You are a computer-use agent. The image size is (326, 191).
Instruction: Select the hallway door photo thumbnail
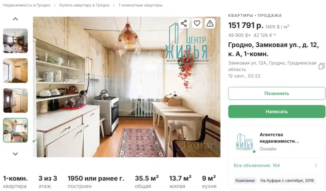point(16,71)
